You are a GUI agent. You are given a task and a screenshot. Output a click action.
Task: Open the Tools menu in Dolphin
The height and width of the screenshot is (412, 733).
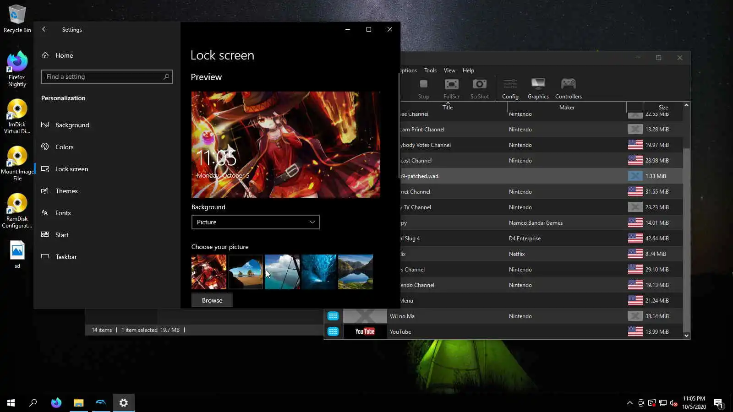click(430, 70)
